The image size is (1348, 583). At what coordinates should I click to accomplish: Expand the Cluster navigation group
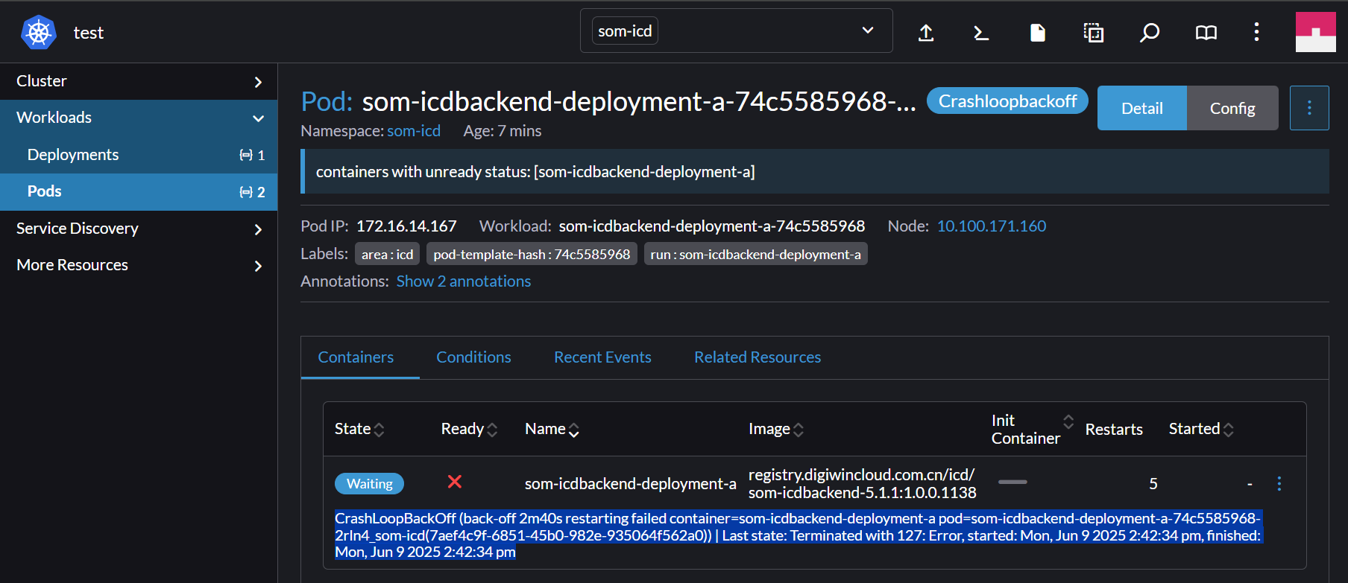pos(139,81)
